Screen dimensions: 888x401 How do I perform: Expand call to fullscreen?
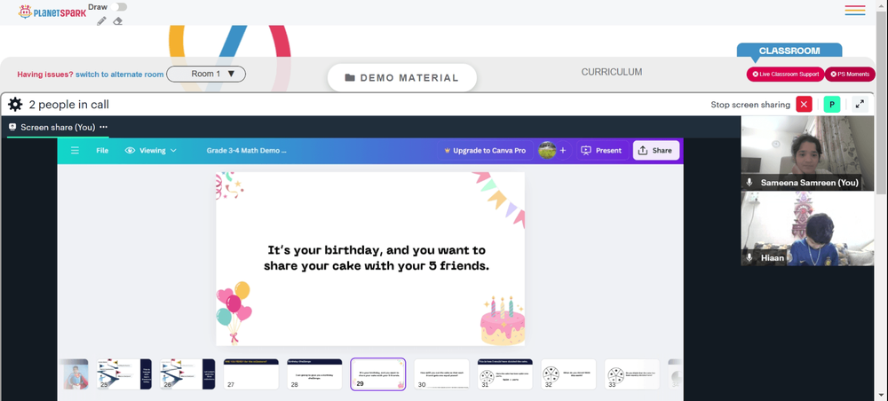point(860,104)
